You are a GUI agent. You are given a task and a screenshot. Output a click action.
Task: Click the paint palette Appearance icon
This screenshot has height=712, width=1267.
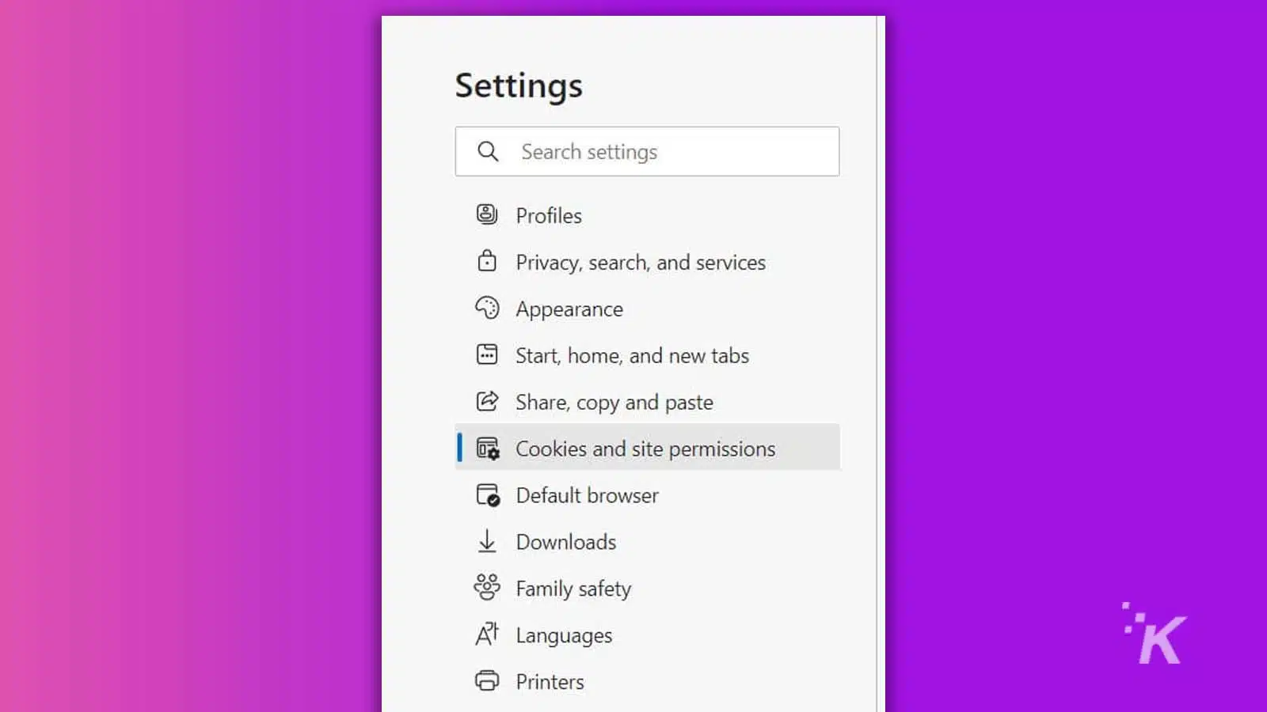(x=487, y=308)
